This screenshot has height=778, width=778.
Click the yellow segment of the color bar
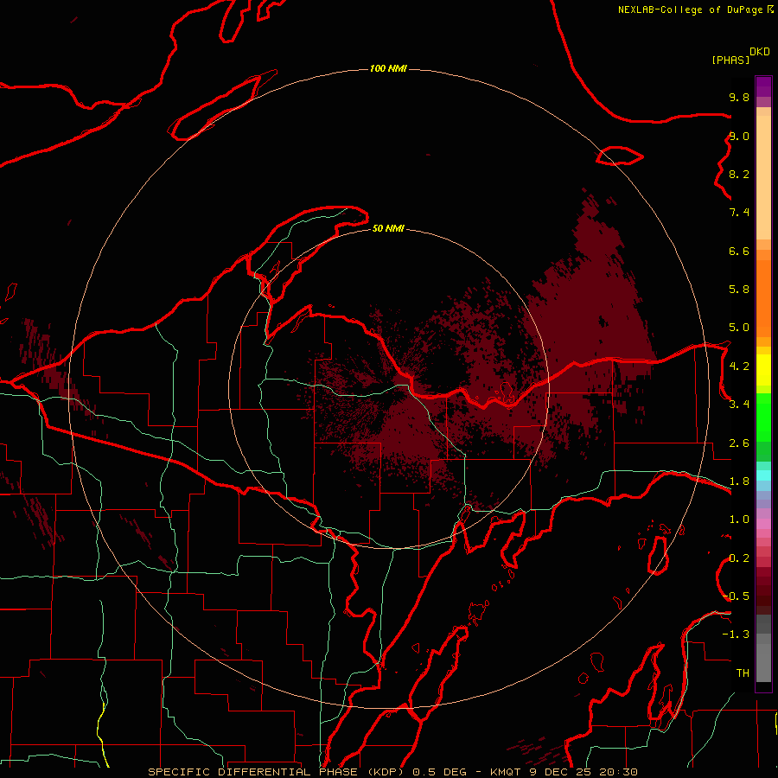coord(763,370)
